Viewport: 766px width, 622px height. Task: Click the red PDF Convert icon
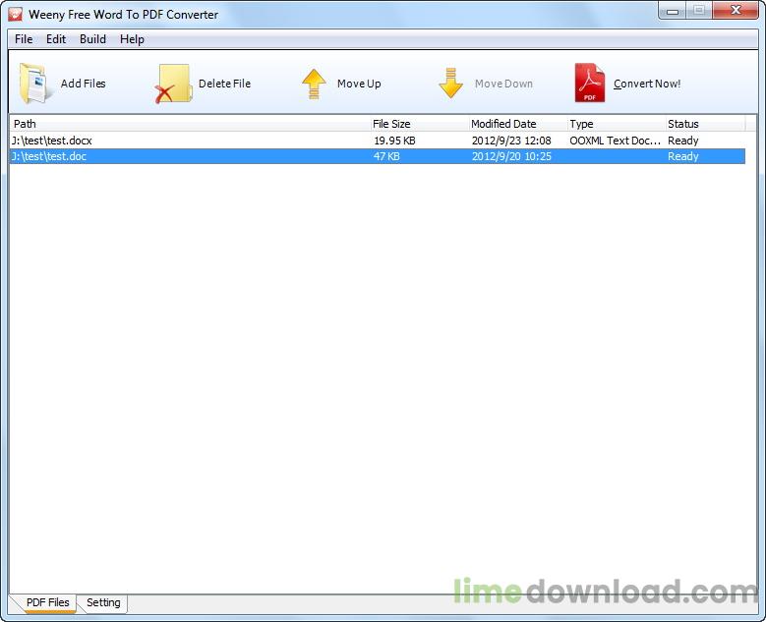pos(590,83)
